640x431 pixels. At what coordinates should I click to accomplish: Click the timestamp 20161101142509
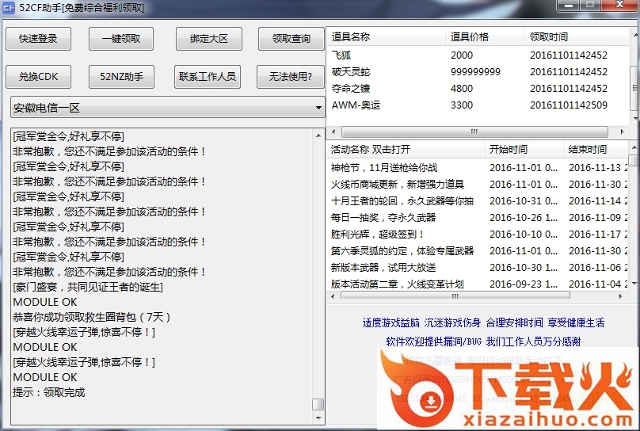coord(569,105)
